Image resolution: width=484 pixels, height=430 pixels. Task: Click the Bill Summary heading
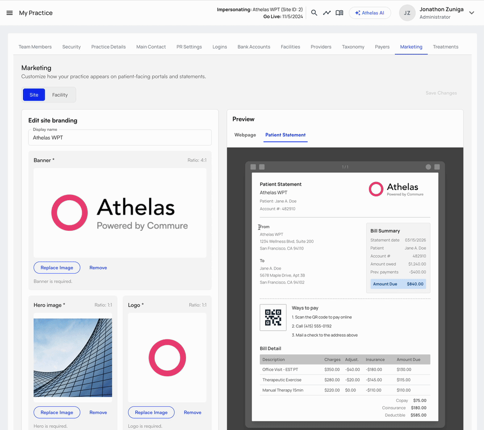[385, 231]
